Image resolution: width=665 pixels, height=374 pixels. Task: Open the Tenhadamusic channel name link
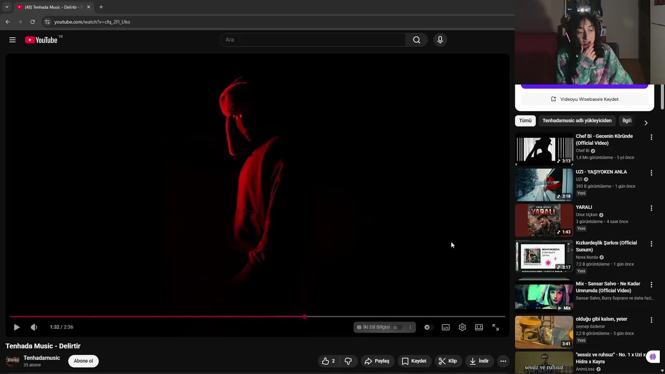42,358
